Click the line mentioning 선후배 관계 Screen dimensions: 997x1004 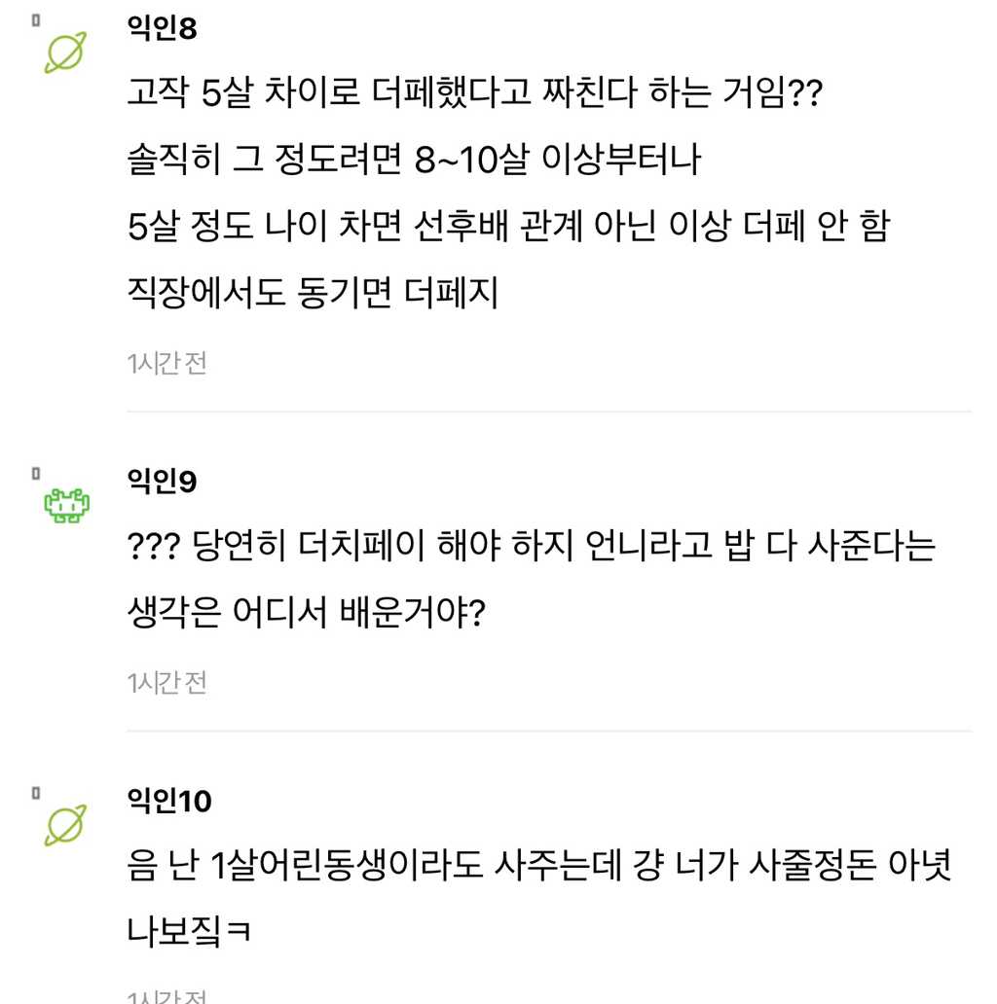[x=507, y=226]
